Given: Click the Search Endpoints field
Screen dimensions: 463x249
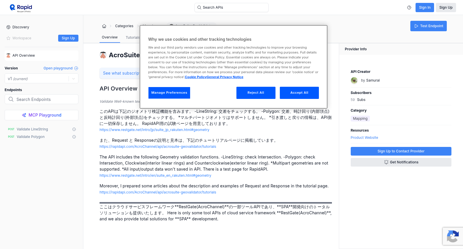Looking at the screenshot, I should click(x=41, y=99).
